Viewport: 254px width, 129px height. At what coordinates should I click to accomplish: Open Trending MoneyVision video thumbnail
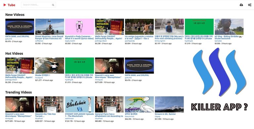tap(20, 104)
